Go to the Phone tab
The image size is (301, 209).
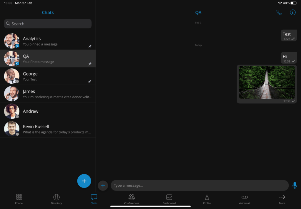[19, 199]
